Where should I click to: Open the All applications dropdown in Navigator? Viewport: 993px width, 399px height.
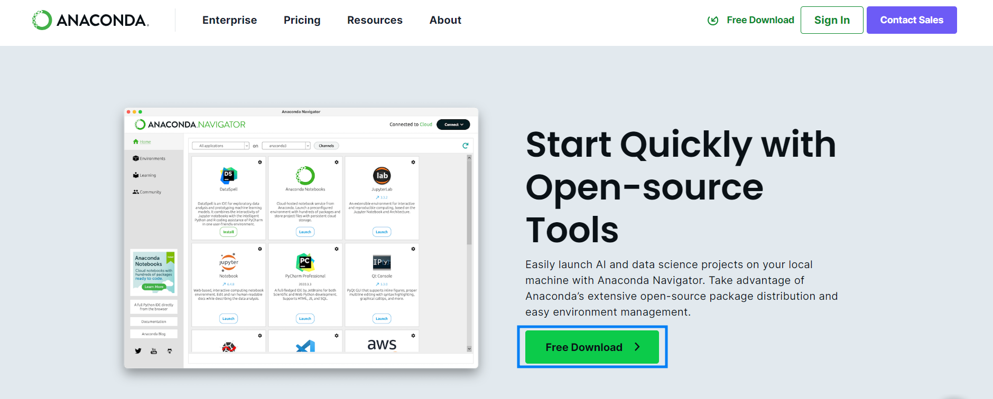pos(220,146)
